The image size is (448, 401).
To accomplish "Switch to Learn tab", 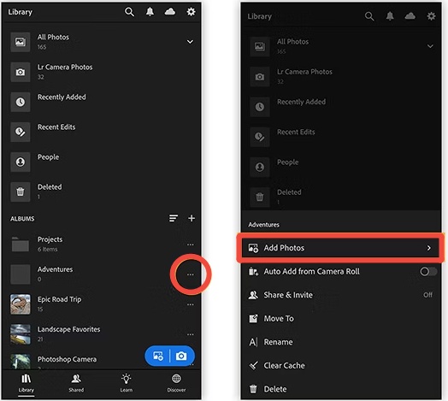I will pyautogui.click(x=127, y=384).
